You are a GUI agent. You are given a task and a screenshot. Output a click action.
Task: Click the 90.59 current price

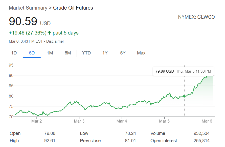tap(23, 21)
